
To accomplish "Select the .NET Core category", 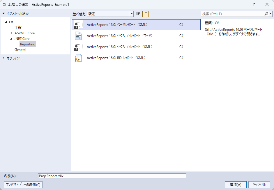I will pos(22,39).
